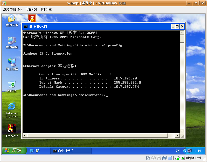207x162 pixels.
Task: Click the VirtualBox window icon in title bar
Action: point(4,3)
